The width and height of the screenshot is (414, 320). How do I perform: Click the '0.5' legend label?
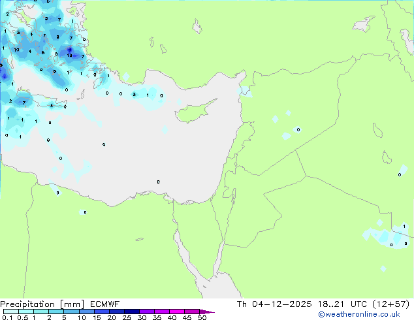[22, 317]
